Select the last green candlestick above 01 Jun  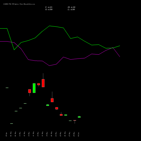coord(79,117)
